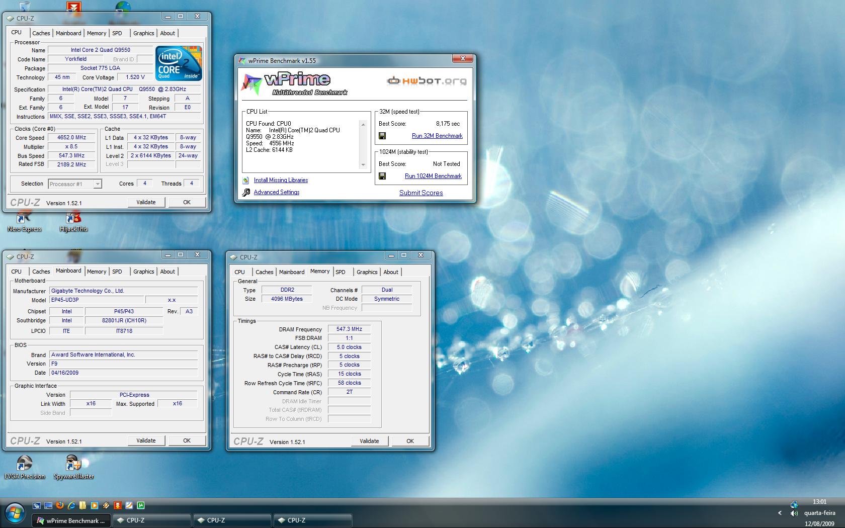Select SPD tab in Mainboard CPU-Z window
Image resolution: width=845 pixels, height=528 pixels.
tap(117, 272)
